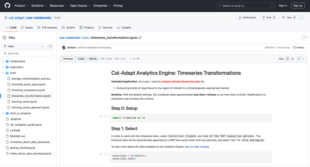Image resolution: width=310 pixels, height=167 pixels.
Task: Open repository search beside the branch selector
Action: [50, 46]
